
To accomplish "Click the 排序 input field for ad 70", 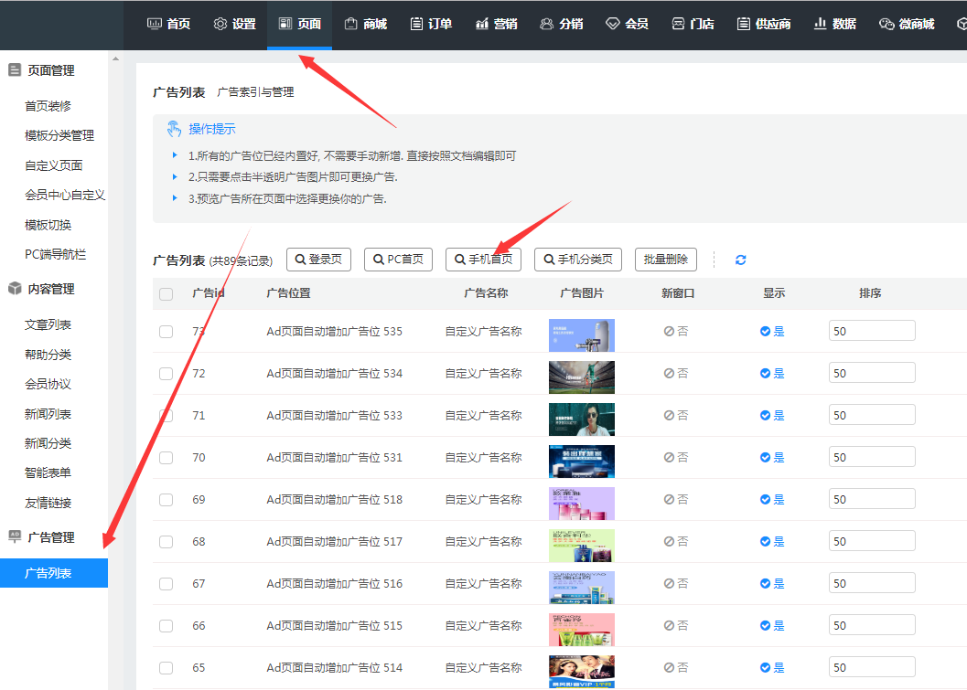I will (x=871, y=457).
